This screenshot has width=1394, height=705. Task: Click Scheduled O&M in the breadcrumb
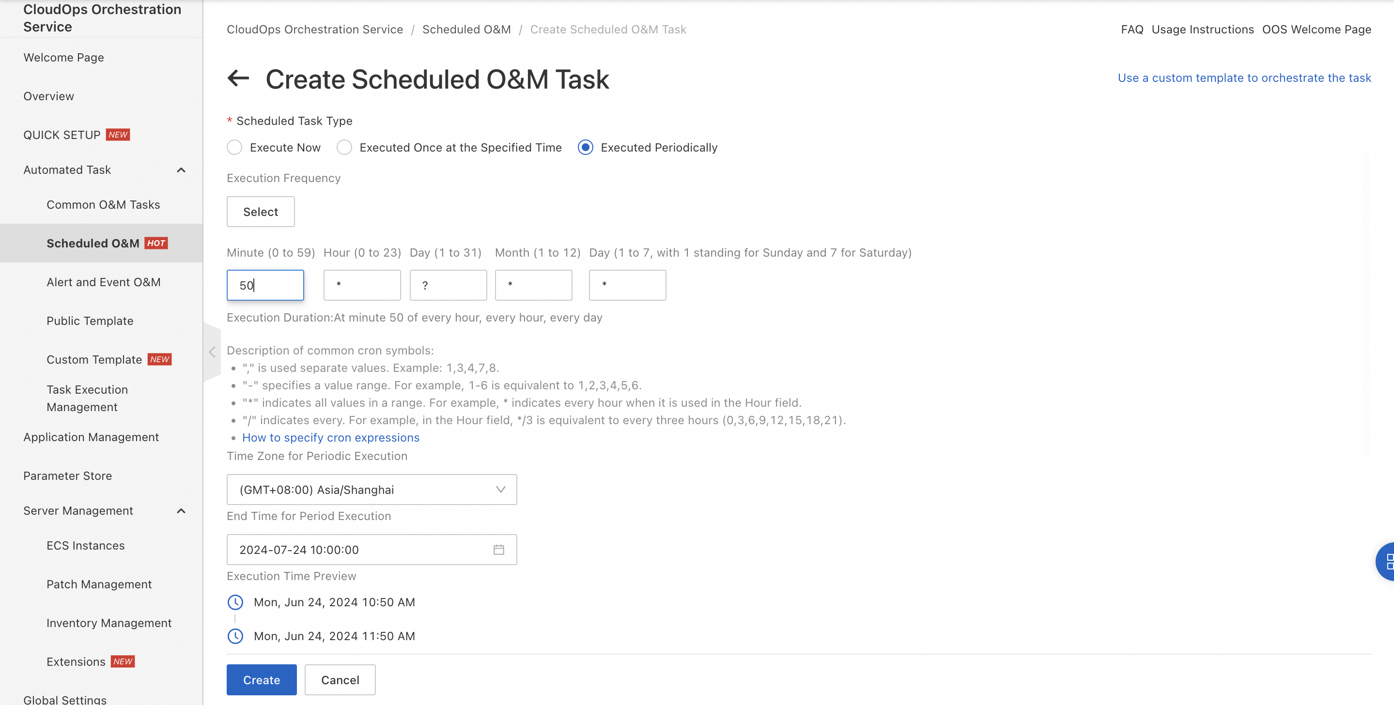[466, 29]
